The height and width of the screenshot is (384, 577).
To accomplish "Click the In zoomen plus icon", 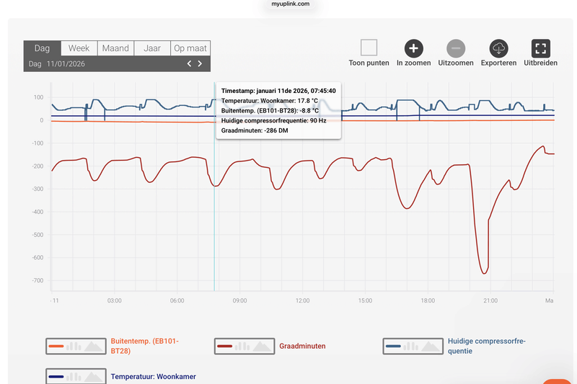I will pyautogui.click(x=413, y=48).
